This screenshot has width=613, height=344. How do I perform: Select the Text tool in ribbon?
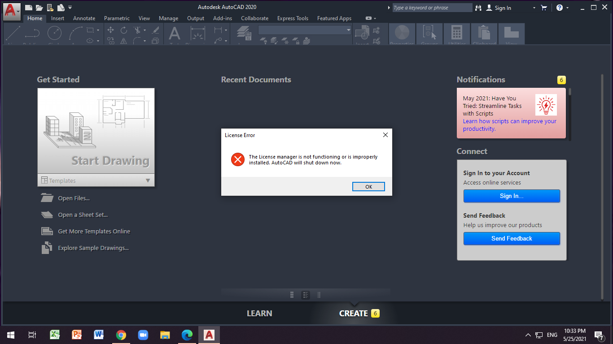coord(175,34)
